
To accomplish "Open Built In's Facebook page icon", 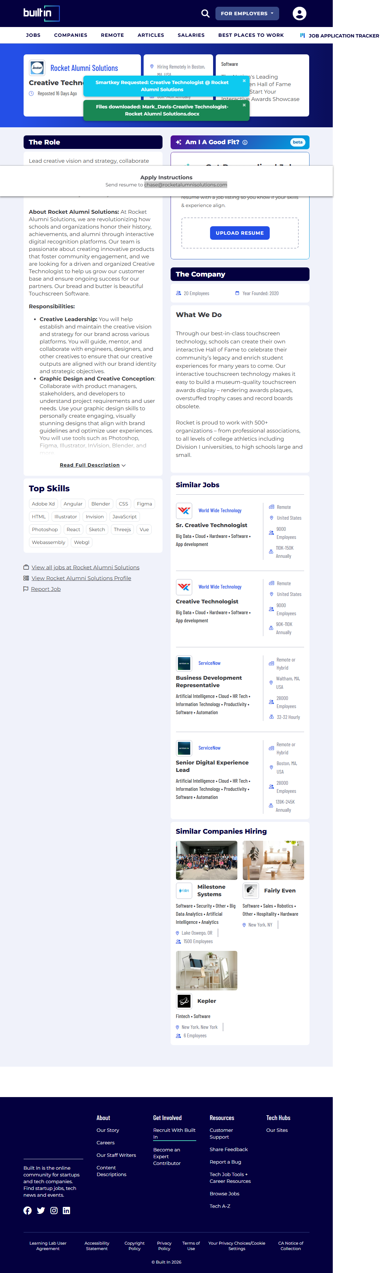I will (28, 1210).
